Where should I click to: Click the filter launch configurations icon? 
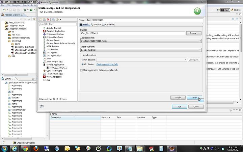pyautogui.click(x=57, y=20)
